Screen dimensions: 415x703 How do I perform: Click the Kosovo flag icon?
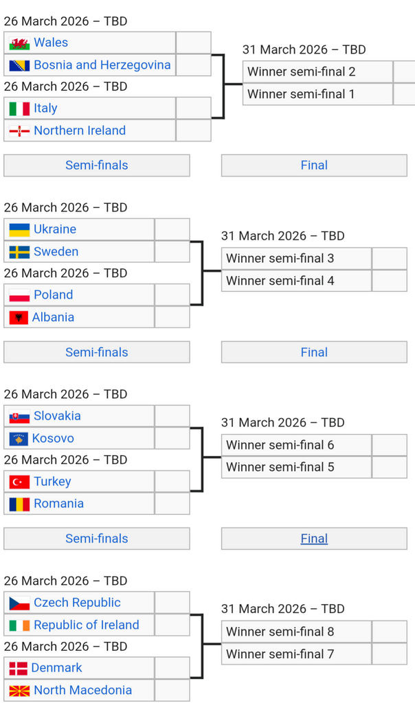pos(19,439)
